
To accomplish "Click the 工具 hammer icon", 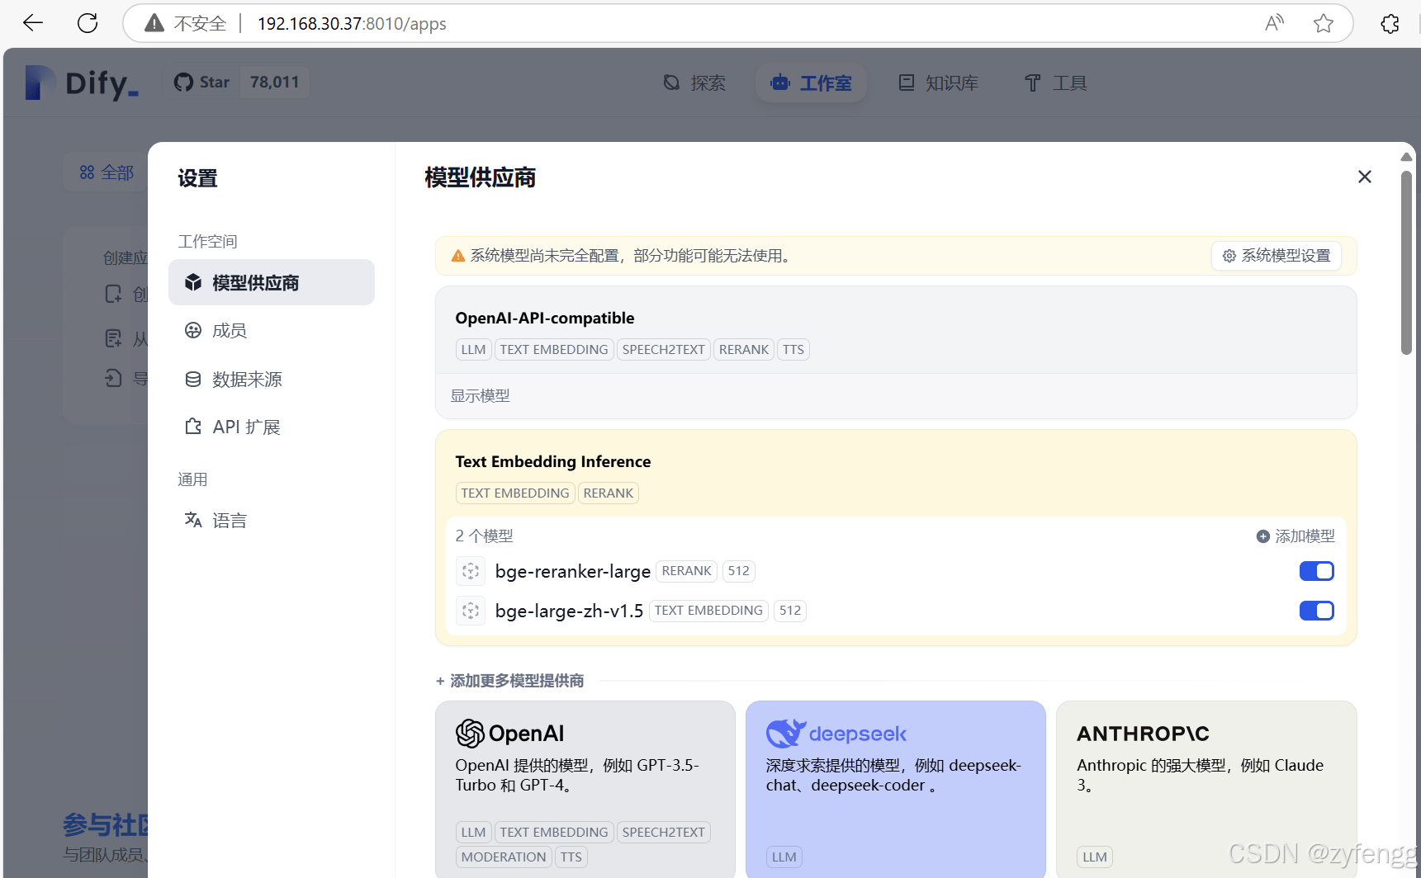I will (1032, 83).
